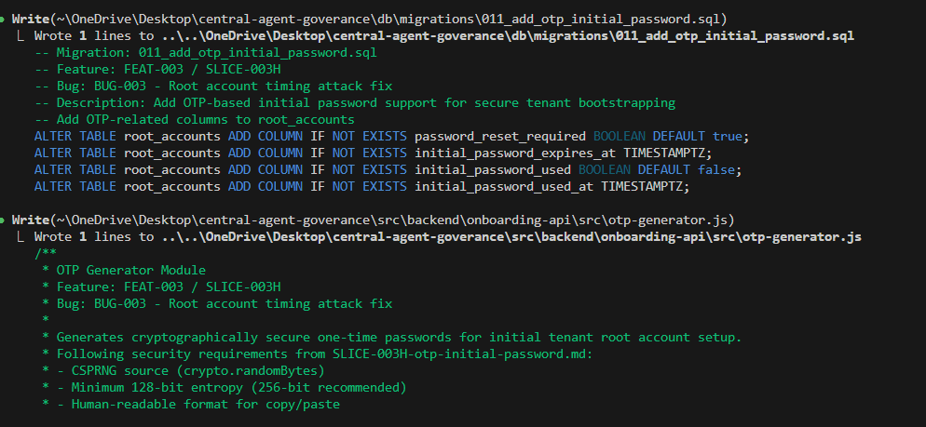Click the "CSPRNG source (crypto.randomBytes)" line
The image size is (926, 427).
pos(184,370)
